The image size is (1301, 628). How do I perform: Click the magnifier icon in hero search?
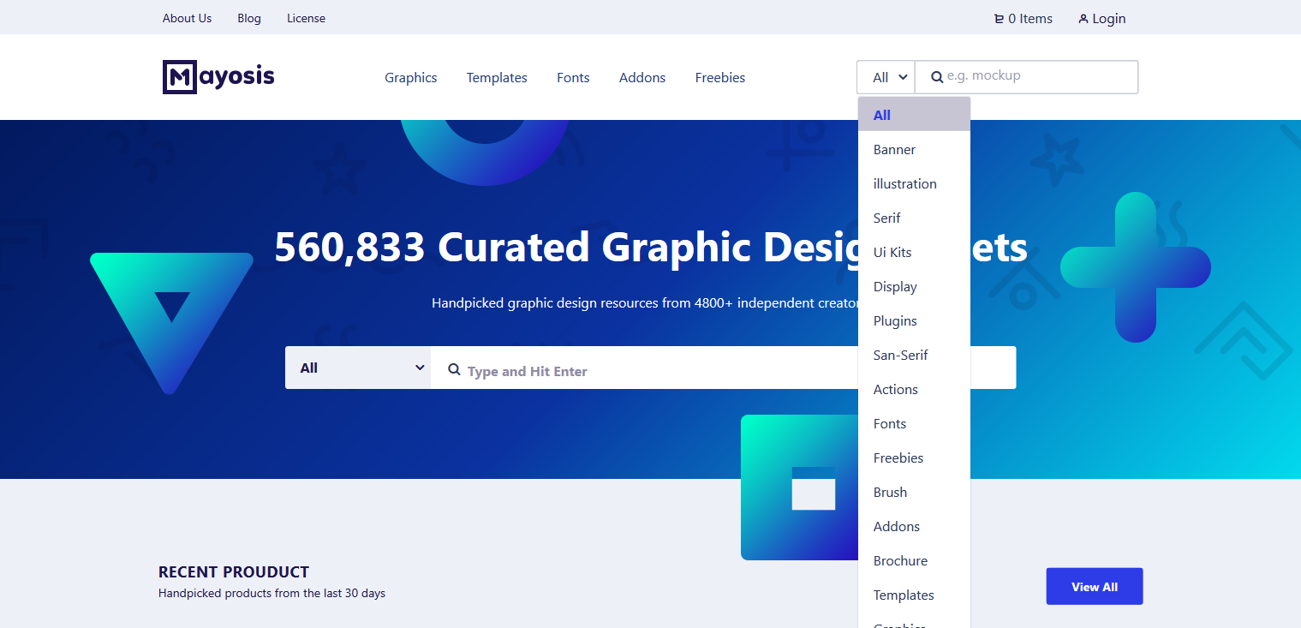click(x=455, y=368)
